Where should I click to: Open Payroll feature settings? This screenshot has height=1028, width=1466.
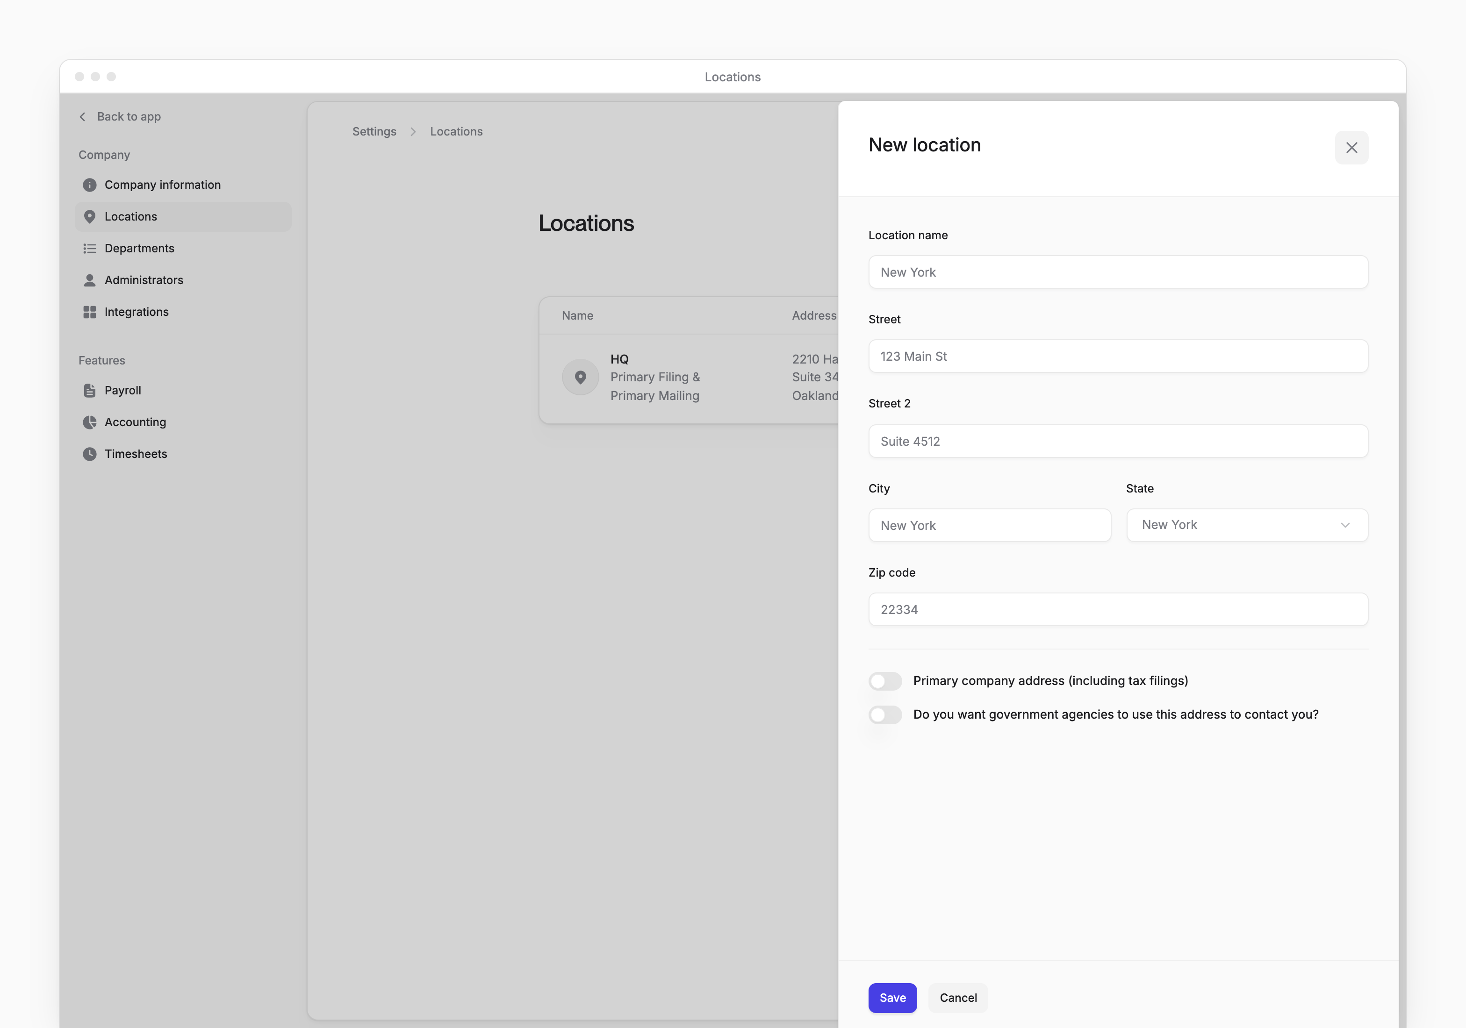tap(183, 391)
